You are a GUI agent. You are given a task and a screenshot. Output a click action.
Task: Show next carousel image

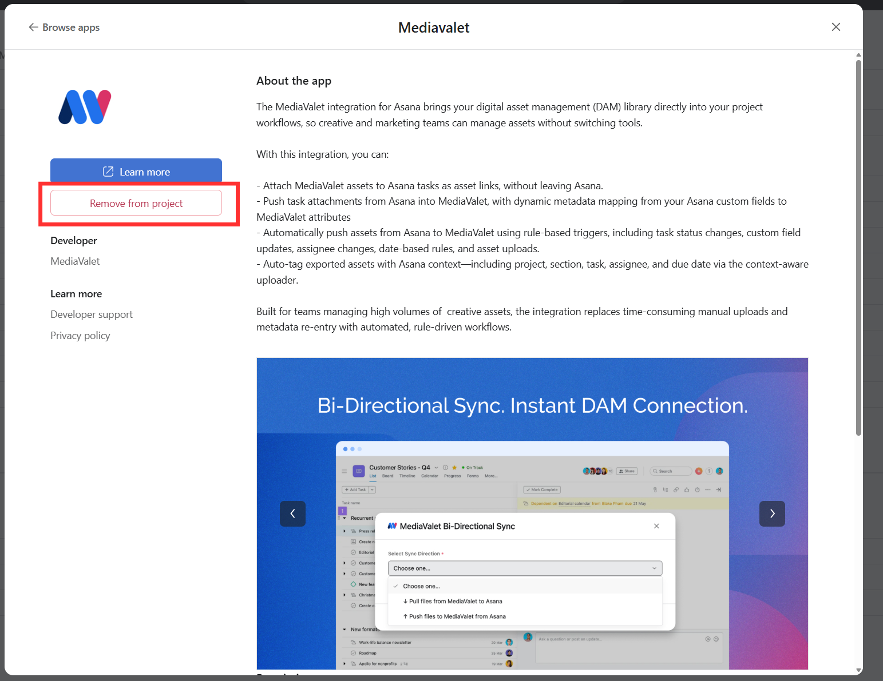(772, 513)
